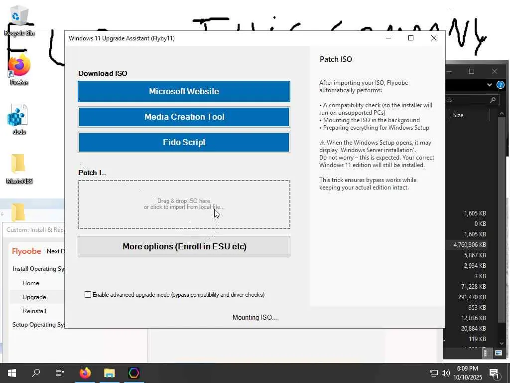Open the Windows Start menu

[x=12, y=373]
